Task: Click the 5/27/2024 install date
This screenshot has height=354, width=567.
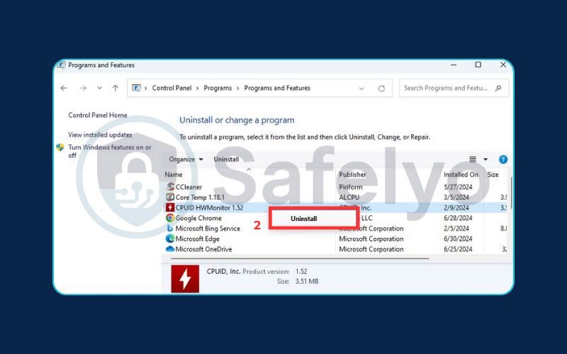Action: [x=458, y=187]
